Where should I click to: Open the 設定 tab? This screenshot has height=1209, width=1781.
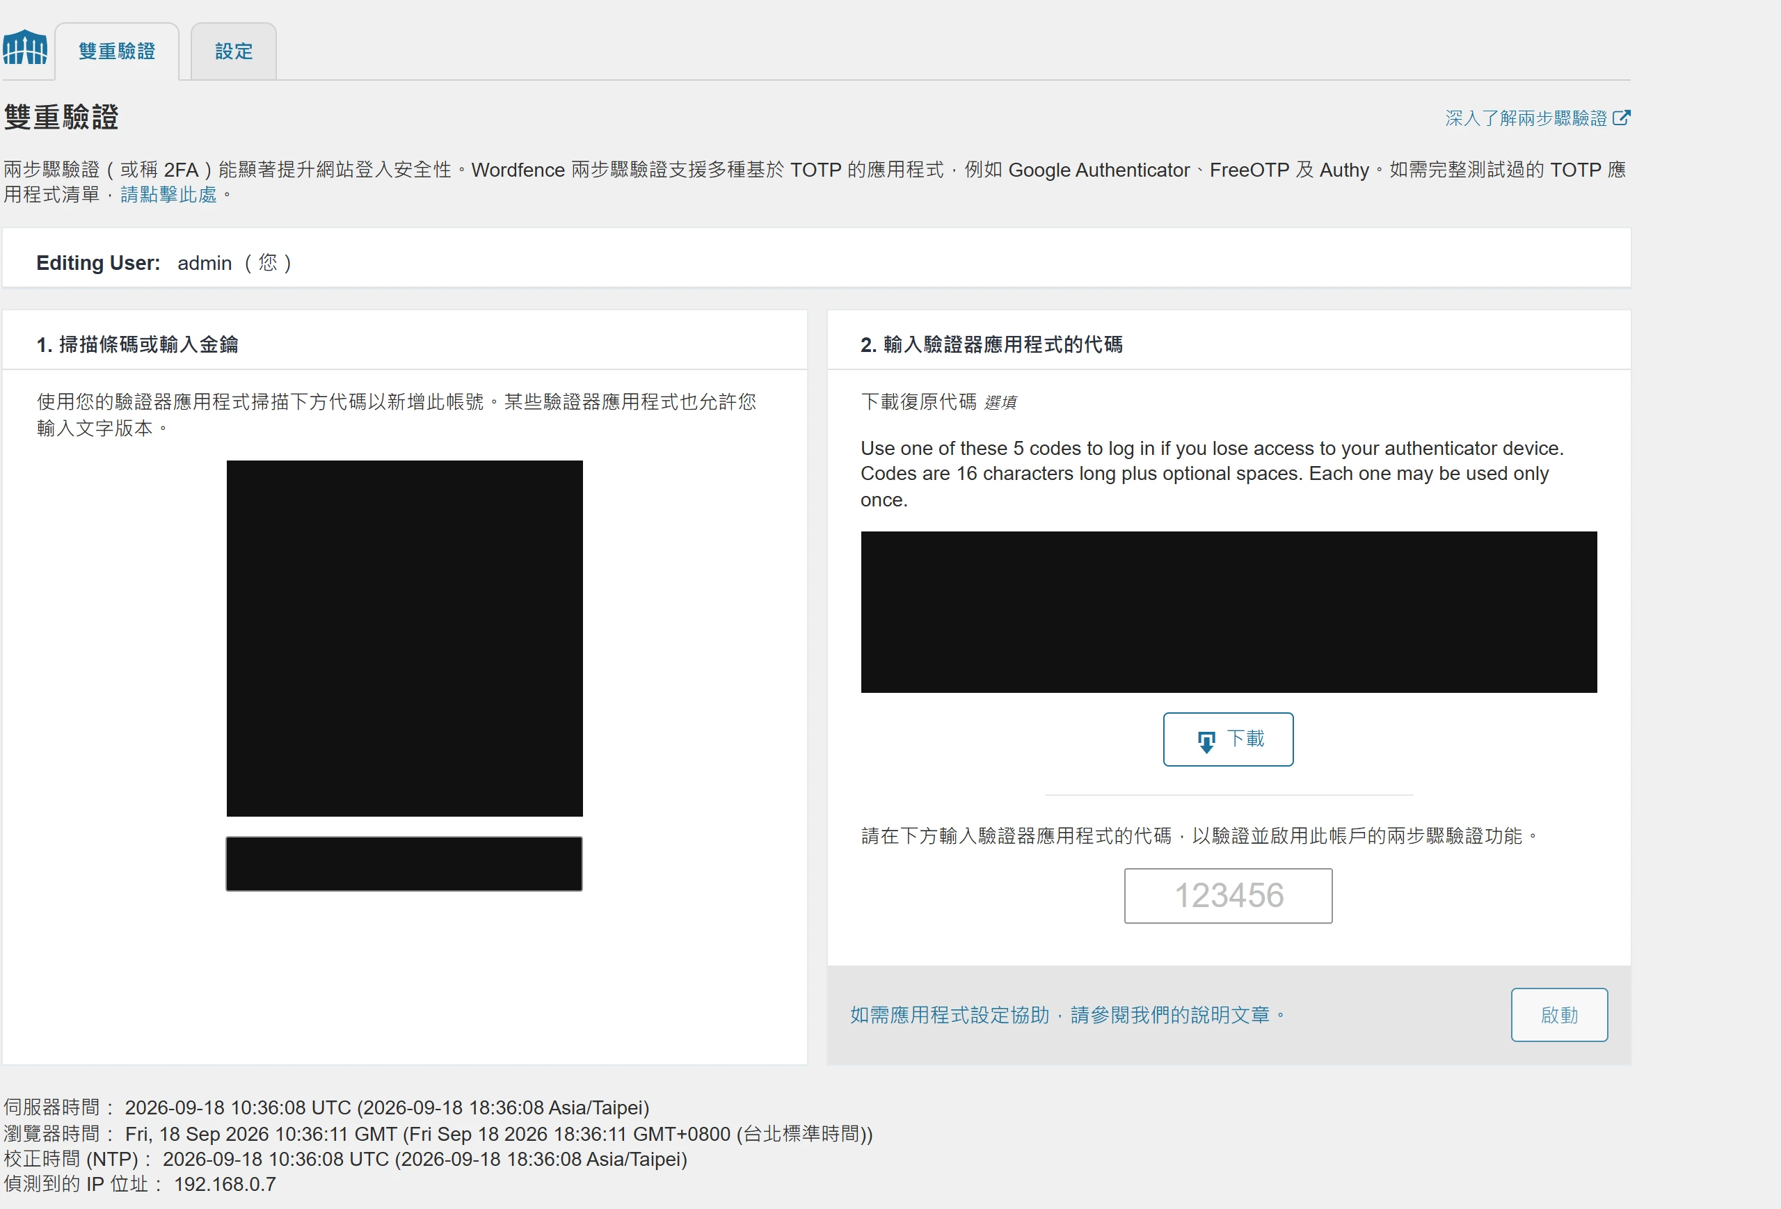point(234,51)
